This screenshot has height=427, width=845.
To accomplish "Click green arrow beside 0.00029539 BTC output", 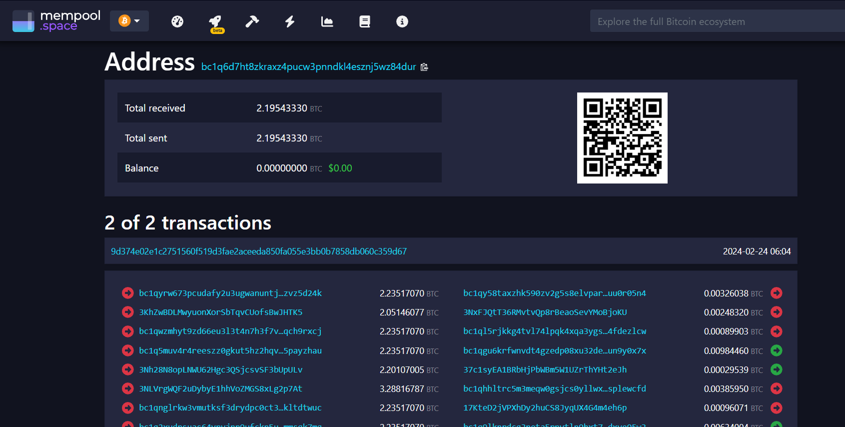I will pos(776,370).
